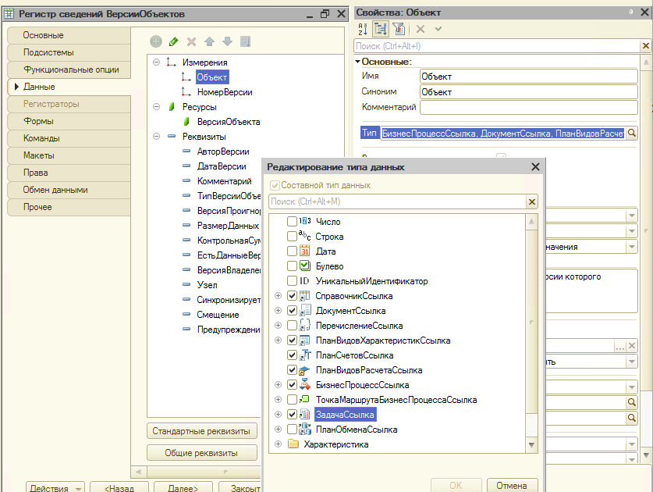This screenshot has height=492, width=653.
Task: Click the alphabetical sort icon in properties
Action: click(363, 29)
